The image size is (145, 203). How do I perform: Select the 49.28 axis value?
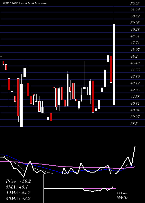click(135, 29)
